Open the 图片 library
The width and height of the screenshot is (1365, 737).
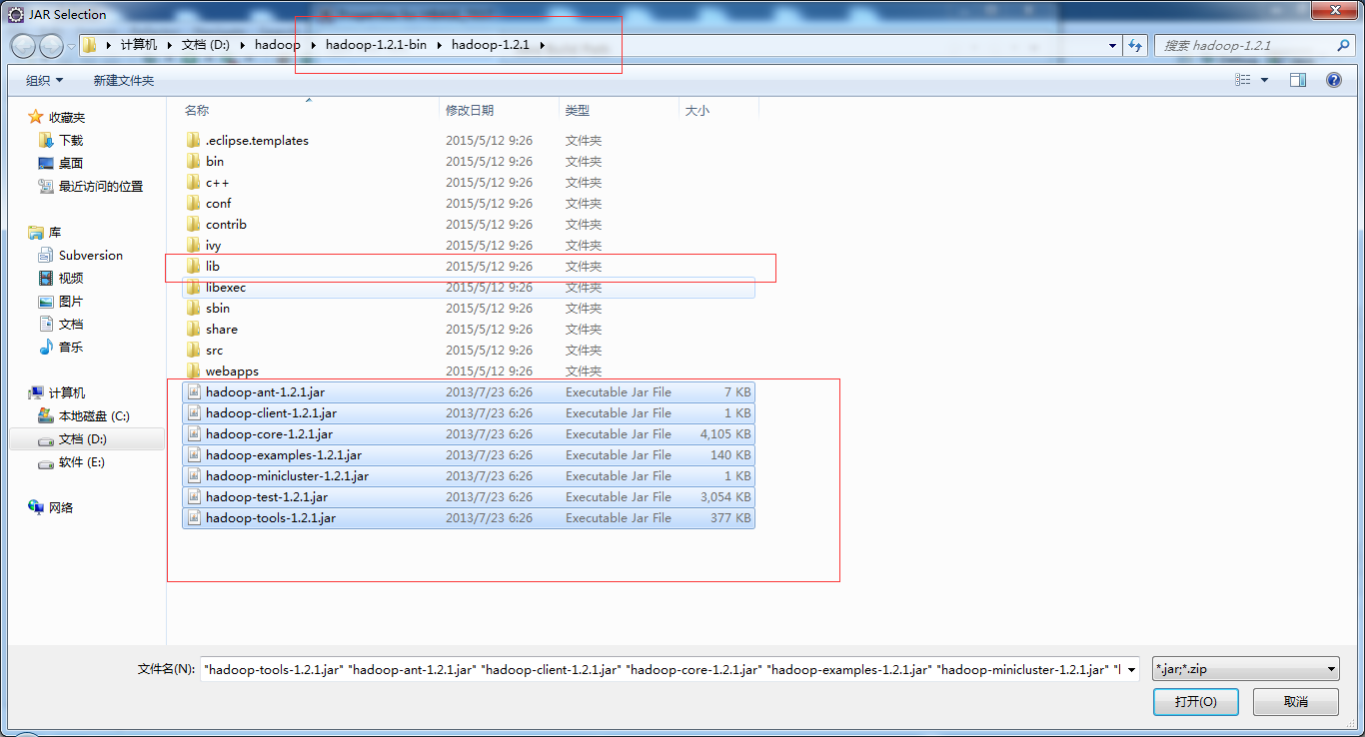[61, 301]
